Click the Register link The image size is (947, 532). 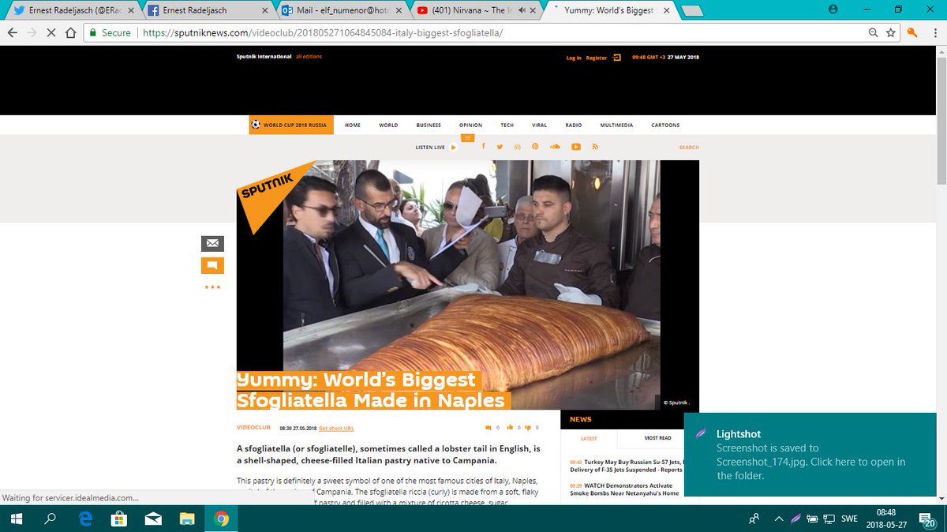point(596,58)
